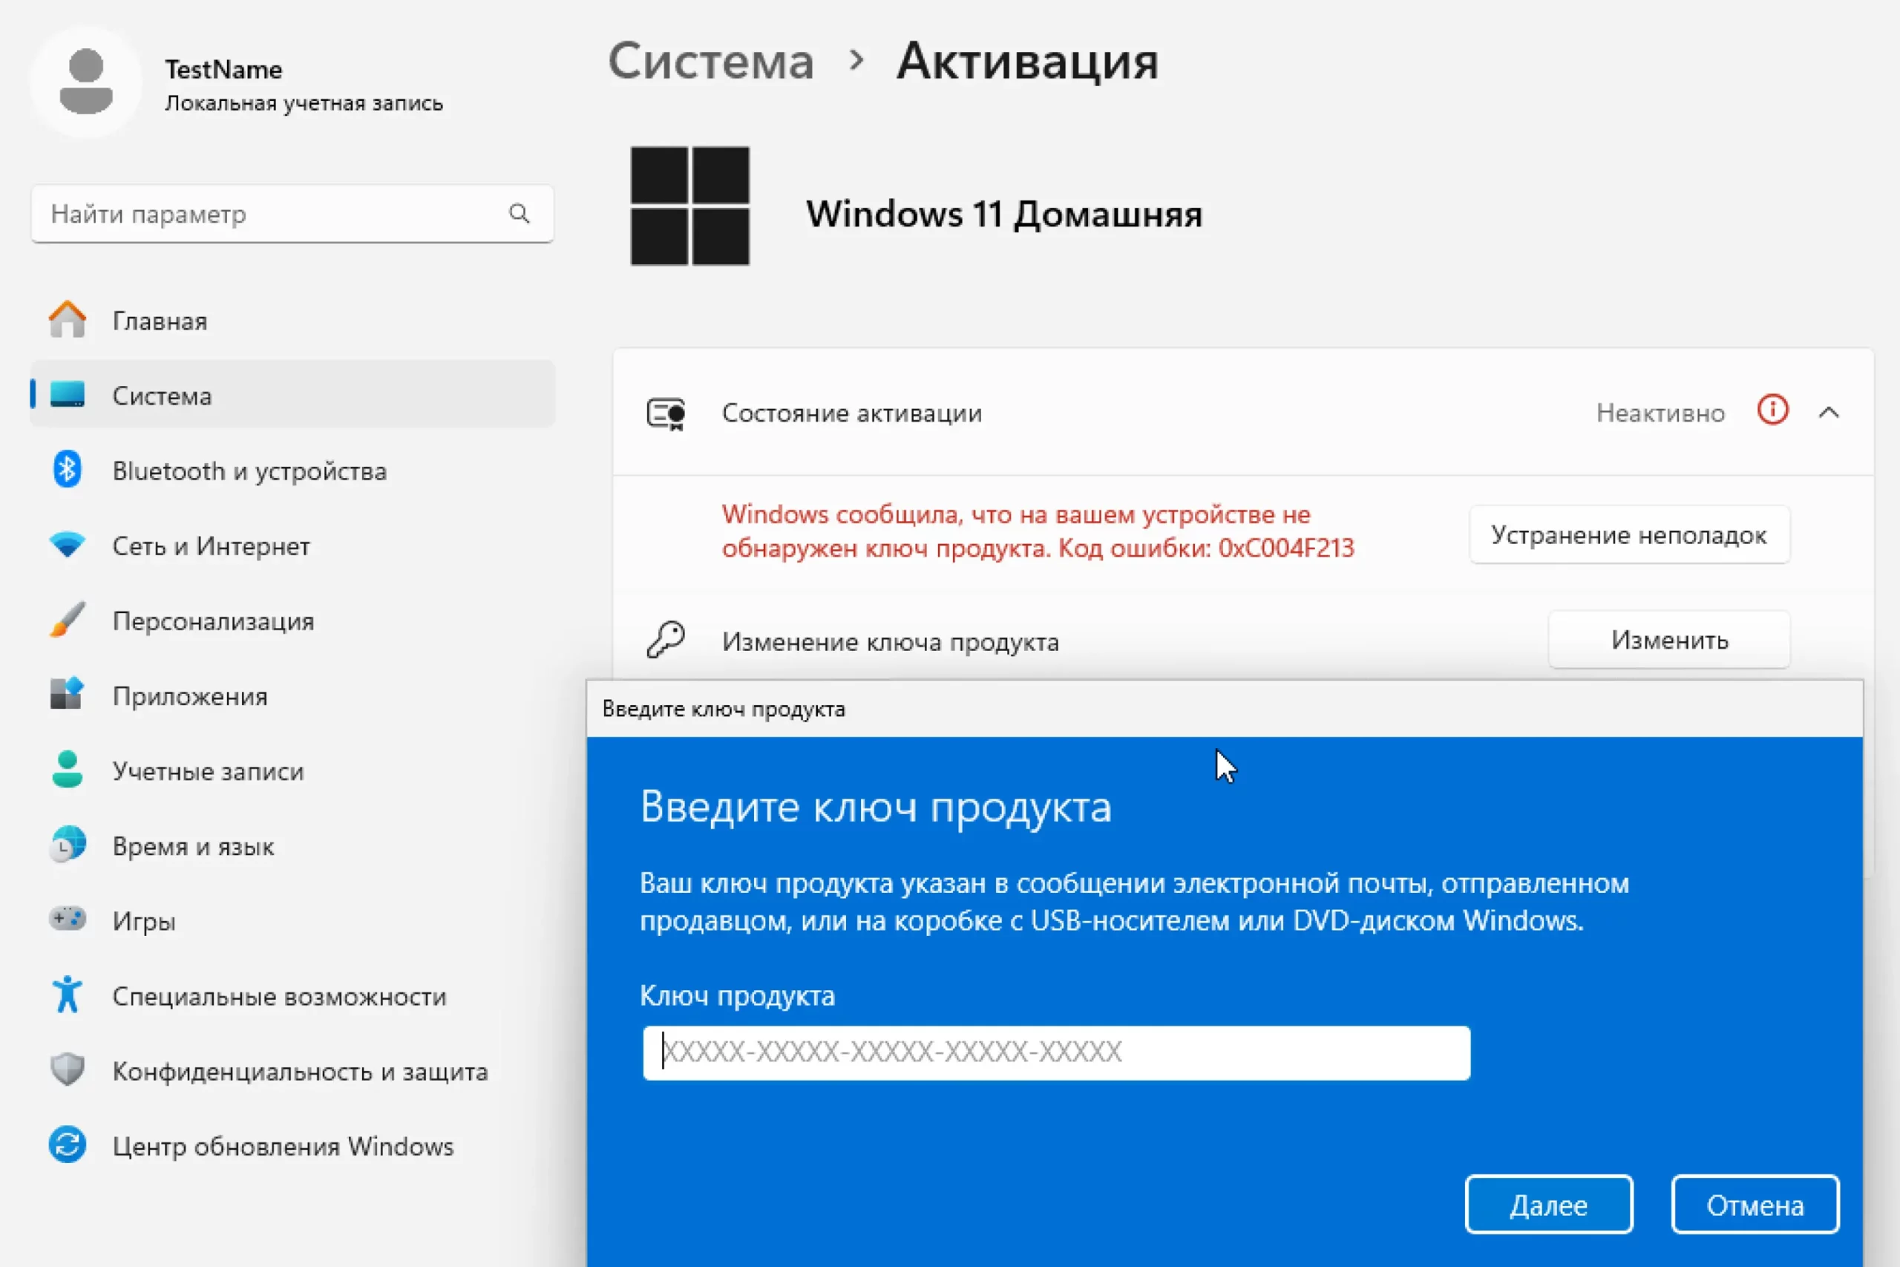
Task: Click the Wi-Fi network icon in sidebar
Action: (x=67, y=545)
